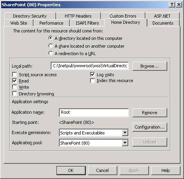Enable the Write permission checkbox
Image resolution: width=184 pixels, height=179 pixels.
(x=14, y=87)
